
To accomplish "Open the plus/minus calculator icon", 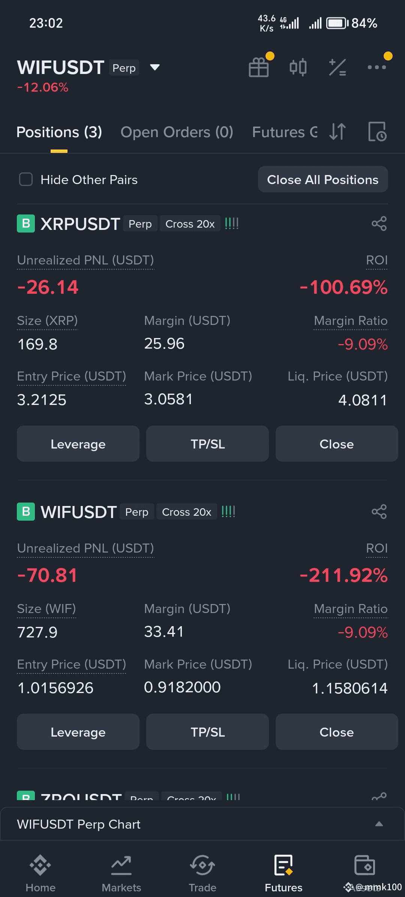I will pyautogui.click(x=337, y=67).
